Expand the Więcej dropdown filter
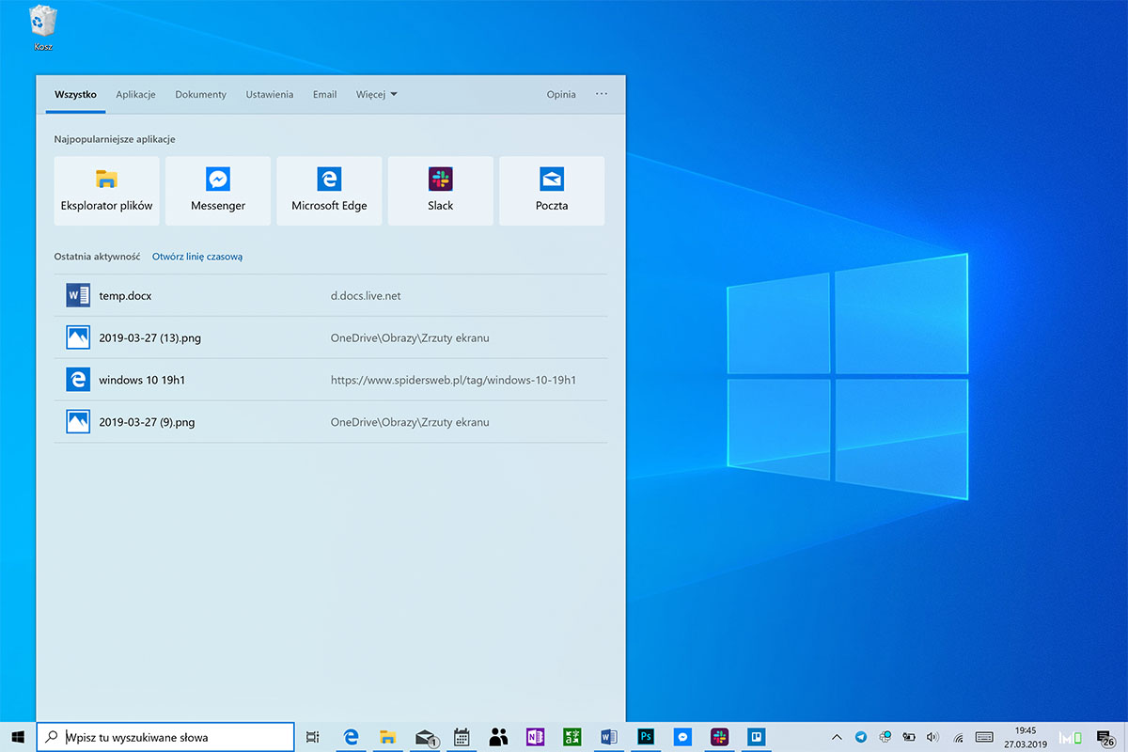 [x=376, y=94]
